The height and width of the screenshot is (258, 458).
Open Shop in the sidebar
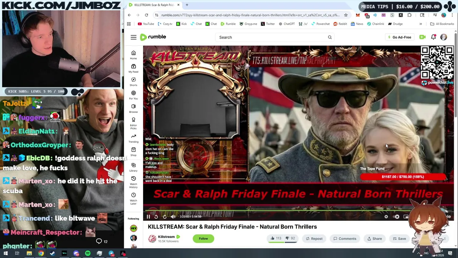133,152
